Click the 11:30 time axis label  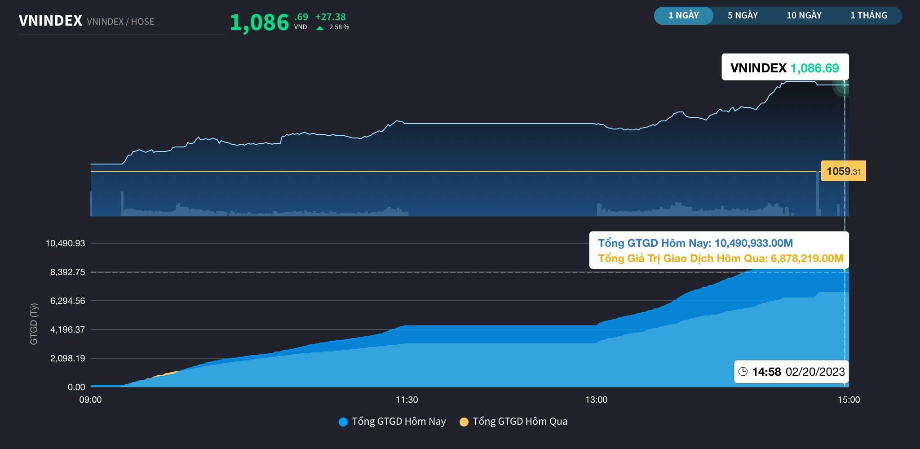[407, 400]
